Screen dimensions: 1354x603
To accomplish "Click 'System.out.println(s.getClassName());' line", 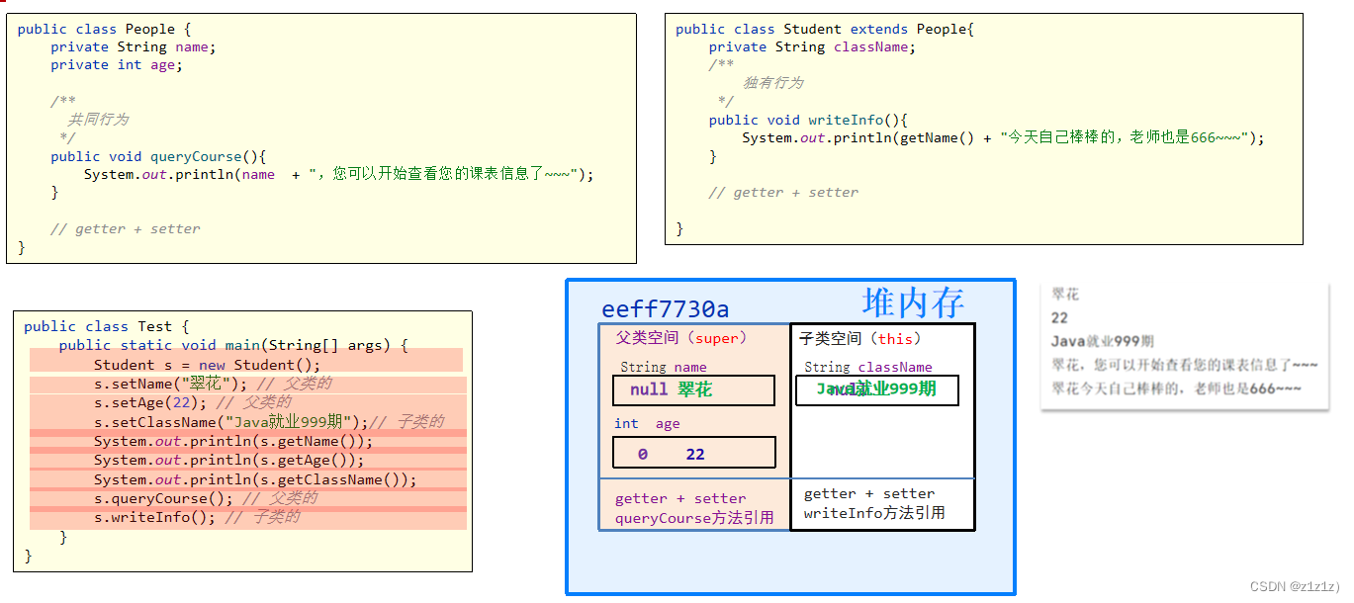I will (x=255, y=479).
